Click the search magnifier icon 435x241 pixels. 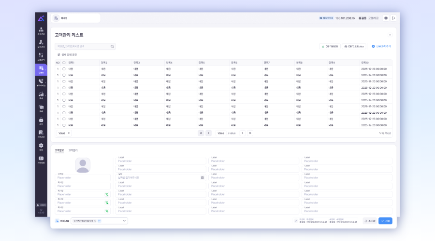coord(112,47)
